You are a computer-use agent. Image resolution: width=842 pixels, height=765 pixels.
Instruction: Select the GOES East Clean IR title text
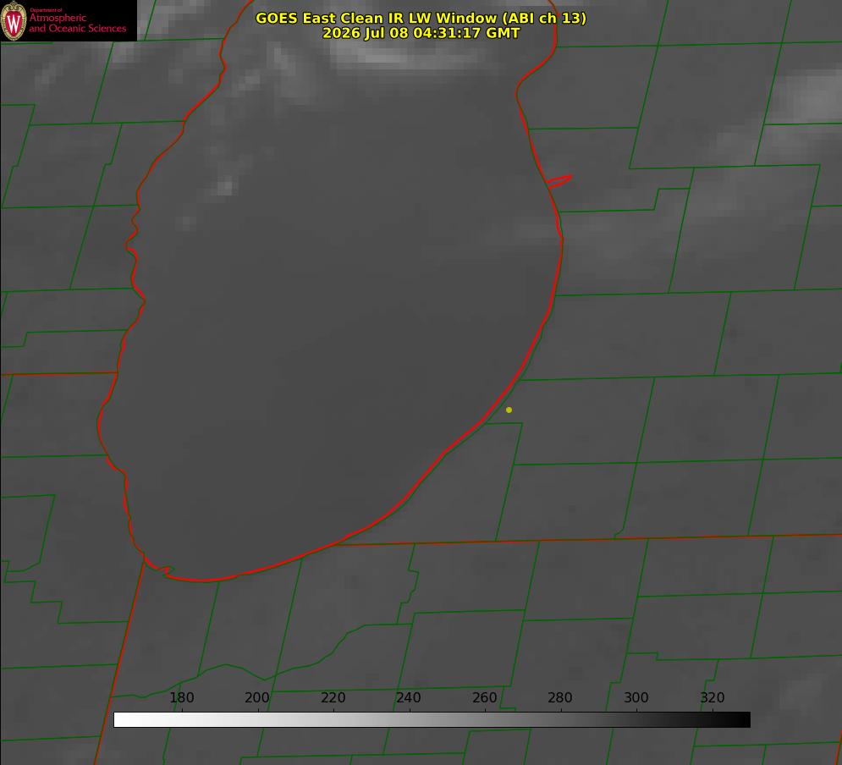(x=421, y=18)
